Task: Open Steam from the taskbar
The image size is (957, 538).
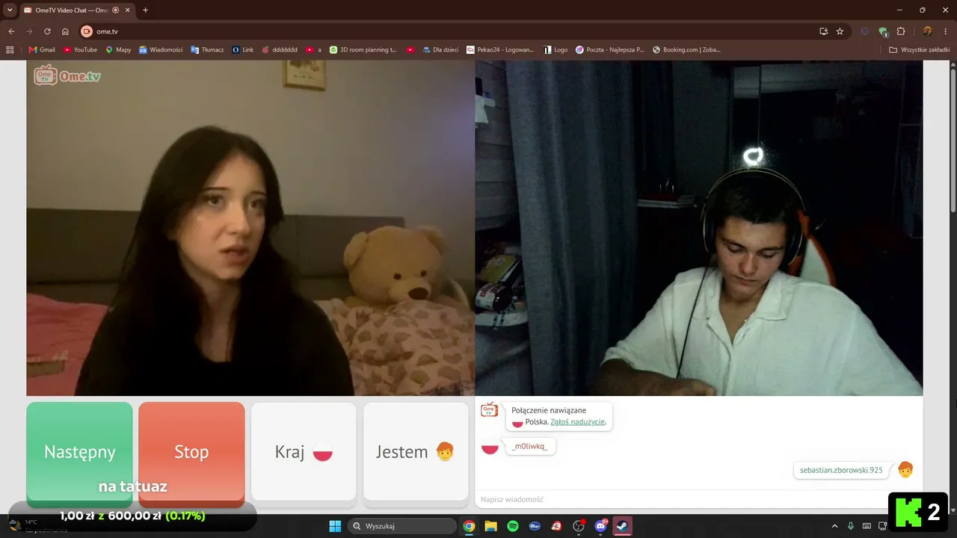Action: (622, 526)
